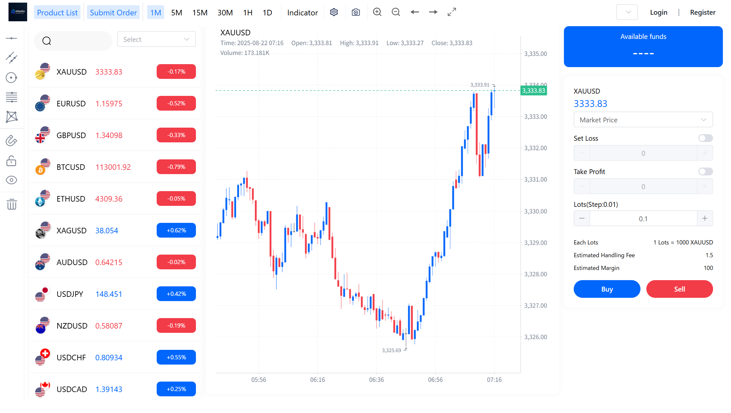Viewport: 731px width, 413px height.
Task: Click the trash icon to delete drawings
Action: (12, 204)
